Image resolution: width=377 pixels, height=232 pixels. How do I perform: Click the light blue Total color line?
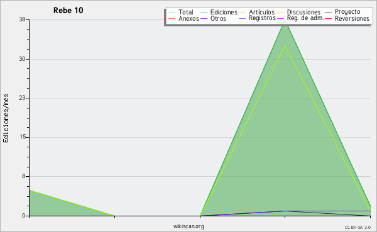(172, 13)
